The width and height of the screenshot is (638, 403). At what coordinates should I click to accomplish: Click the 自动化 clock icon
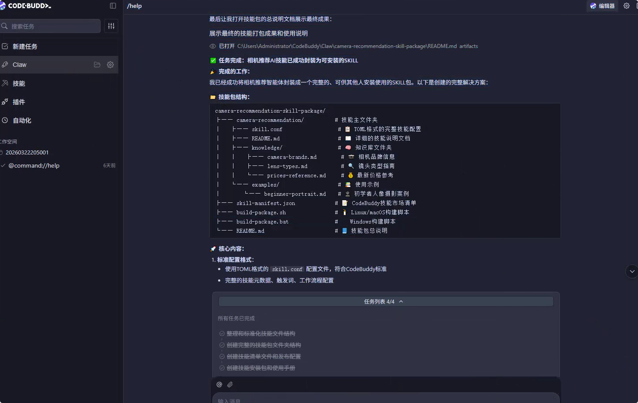pyautogui.click(x=5, y=120)
